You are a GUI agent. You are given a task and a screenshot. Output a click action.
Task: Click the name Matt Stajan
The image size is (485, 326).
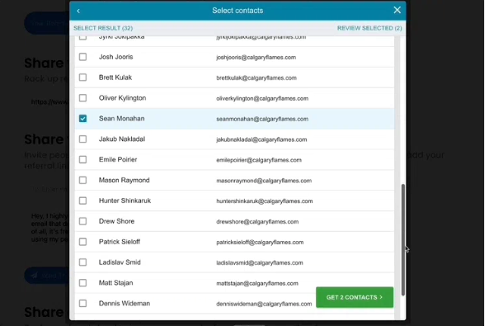116,283
